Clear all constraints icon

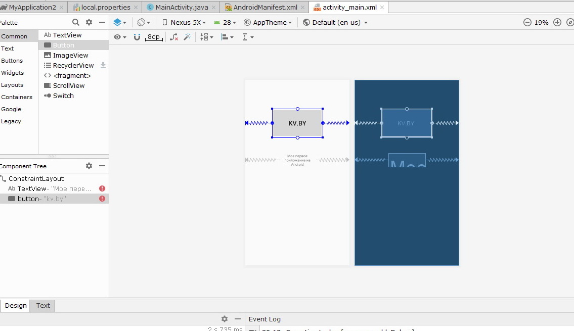click(x=174, y=37)
